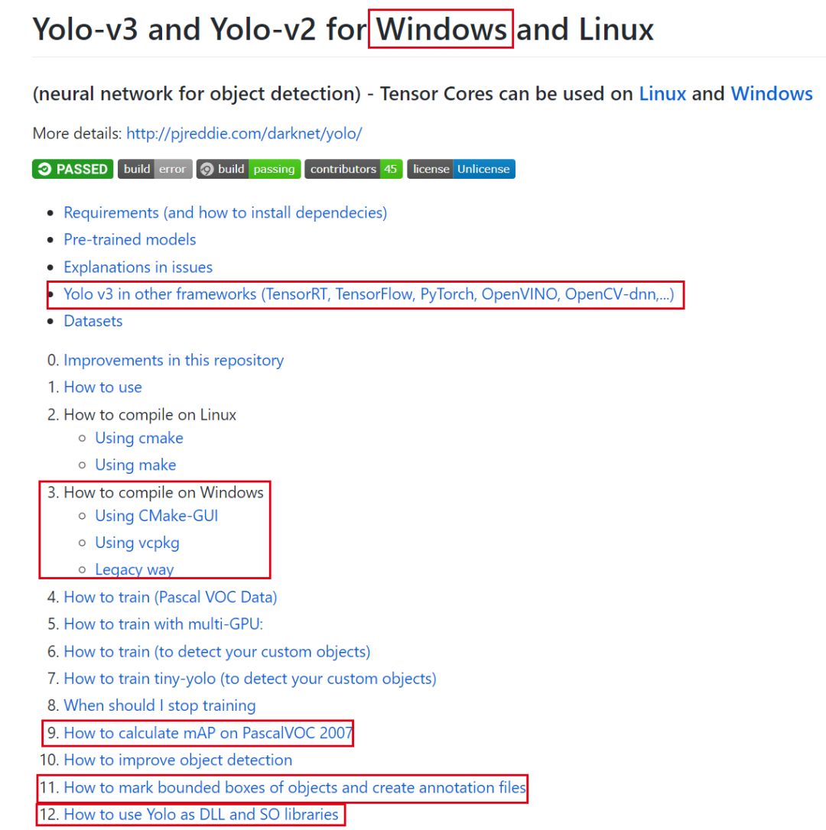
Task: Open How to train with multi-GPU
Action: (163, 624)
